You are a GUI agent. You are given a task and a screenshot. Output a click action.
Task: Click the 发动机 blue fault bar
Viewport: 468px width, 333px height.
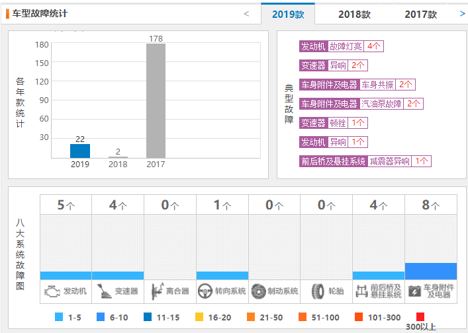tap(66, 276)
